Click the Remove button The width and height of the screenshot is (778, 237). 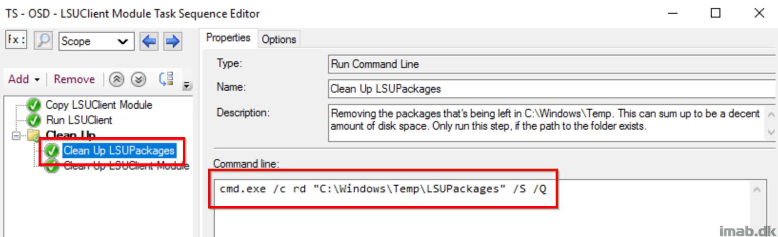74,79
